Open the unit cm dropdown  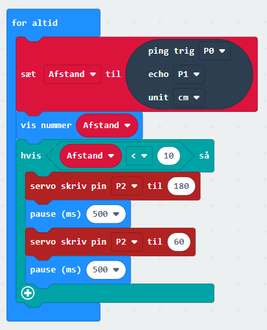coord(189,98)
